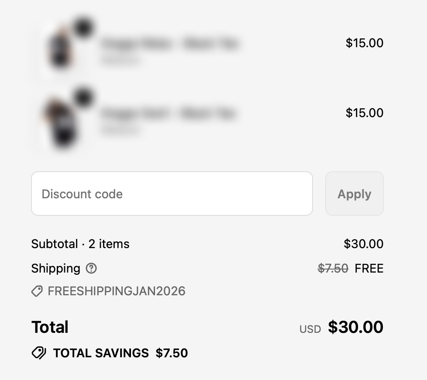Click the second blurred product title

tap(168, 113)
